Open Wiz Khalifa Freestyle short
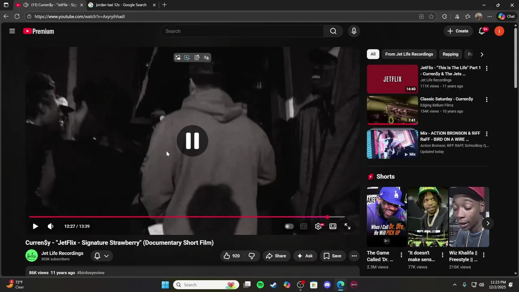This screenshot has width=519, height=292. 469,217
